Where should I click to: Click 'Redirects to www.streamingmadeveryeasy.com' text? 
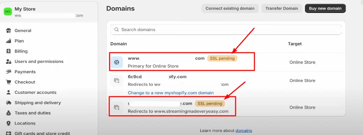pos(178,111)
